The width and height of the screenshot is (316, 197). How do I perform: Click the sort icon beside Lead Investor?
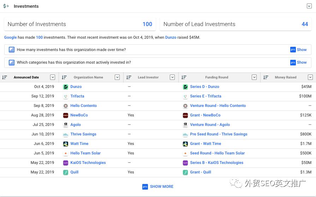point(129,77)
